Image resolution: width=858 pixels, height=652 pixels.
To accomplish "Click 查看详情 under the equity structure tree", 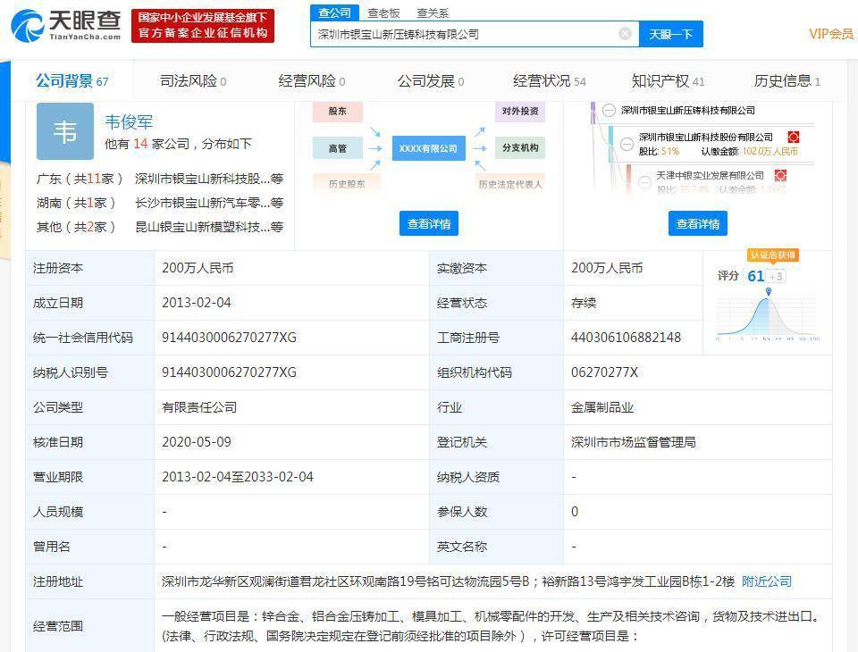I will 698,223.
